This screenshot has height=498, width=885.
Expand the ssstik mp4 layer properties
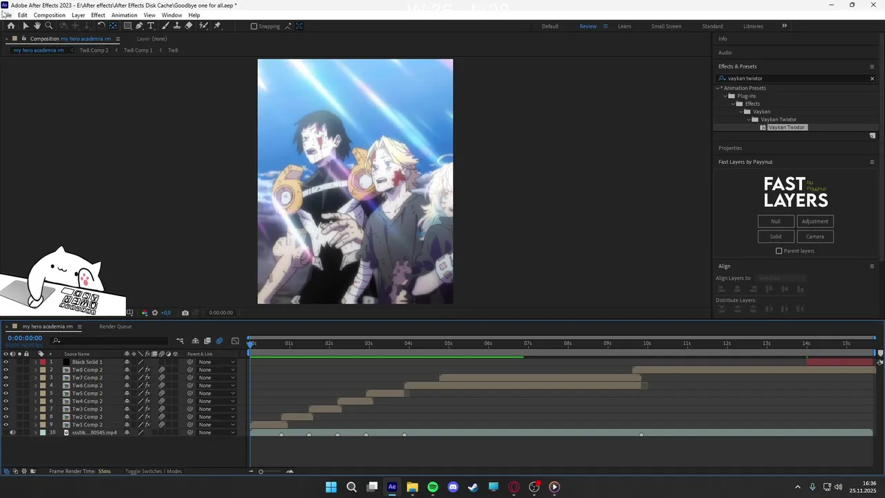point(35,432)
